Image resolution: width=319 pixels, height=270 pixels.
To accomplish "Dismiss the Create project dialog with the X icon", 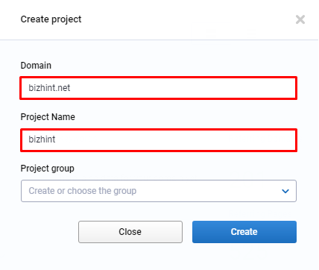I will tap(300, 19).
